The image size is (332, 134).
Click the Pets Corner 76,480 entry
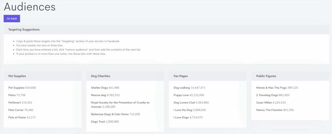tap(21, 110)
